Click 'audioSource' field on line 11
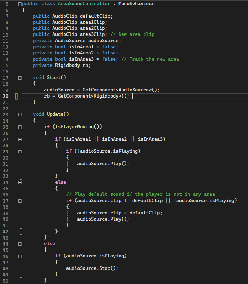This screenshot has height=284, width=248. [103, 41]
